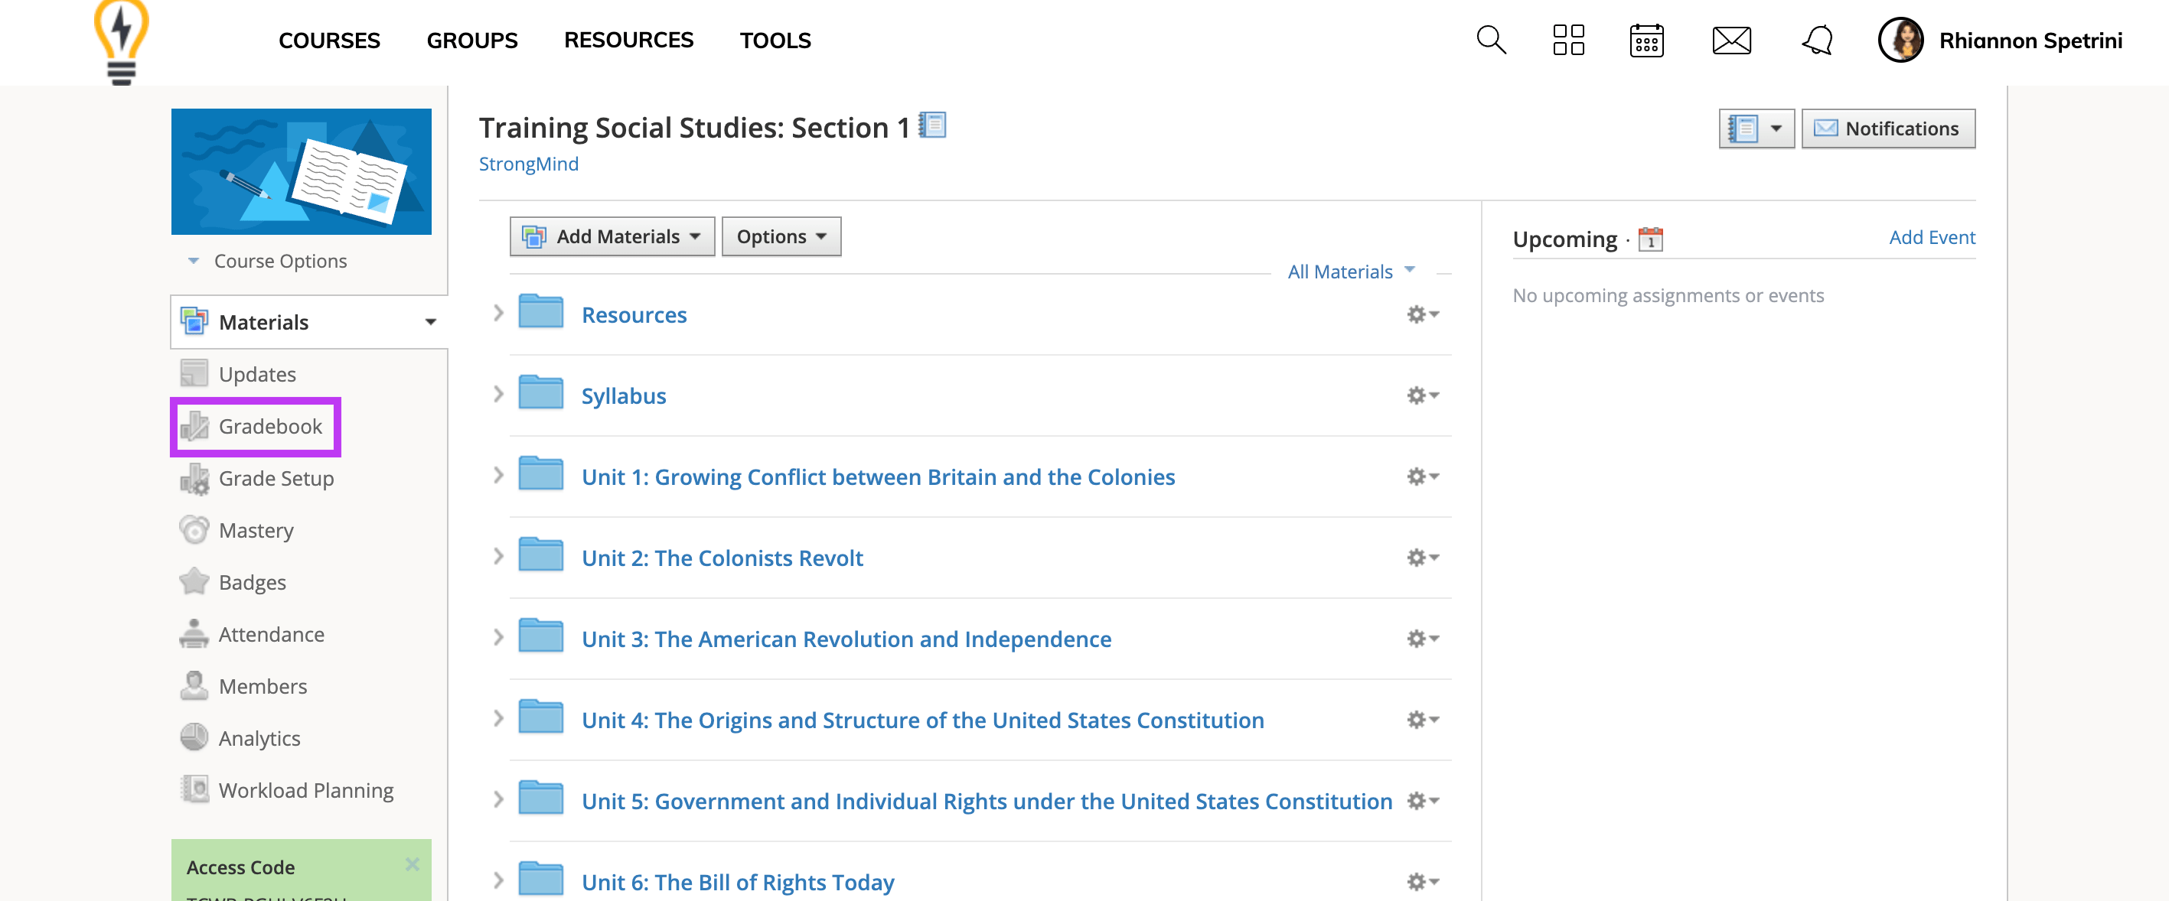This screenshot has height=901, width=2169.
Task: Check messages via the envelope icon
Action: [1731, 40]
